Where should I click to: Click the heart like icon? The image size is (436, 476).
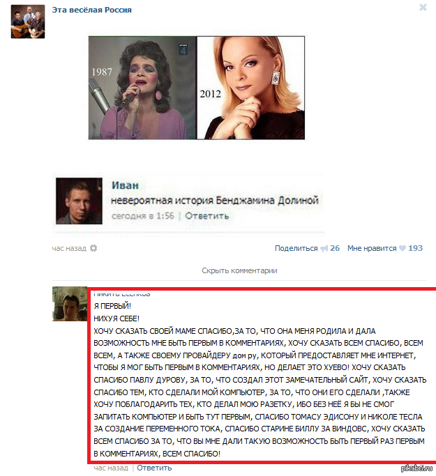tap(403, 248)
